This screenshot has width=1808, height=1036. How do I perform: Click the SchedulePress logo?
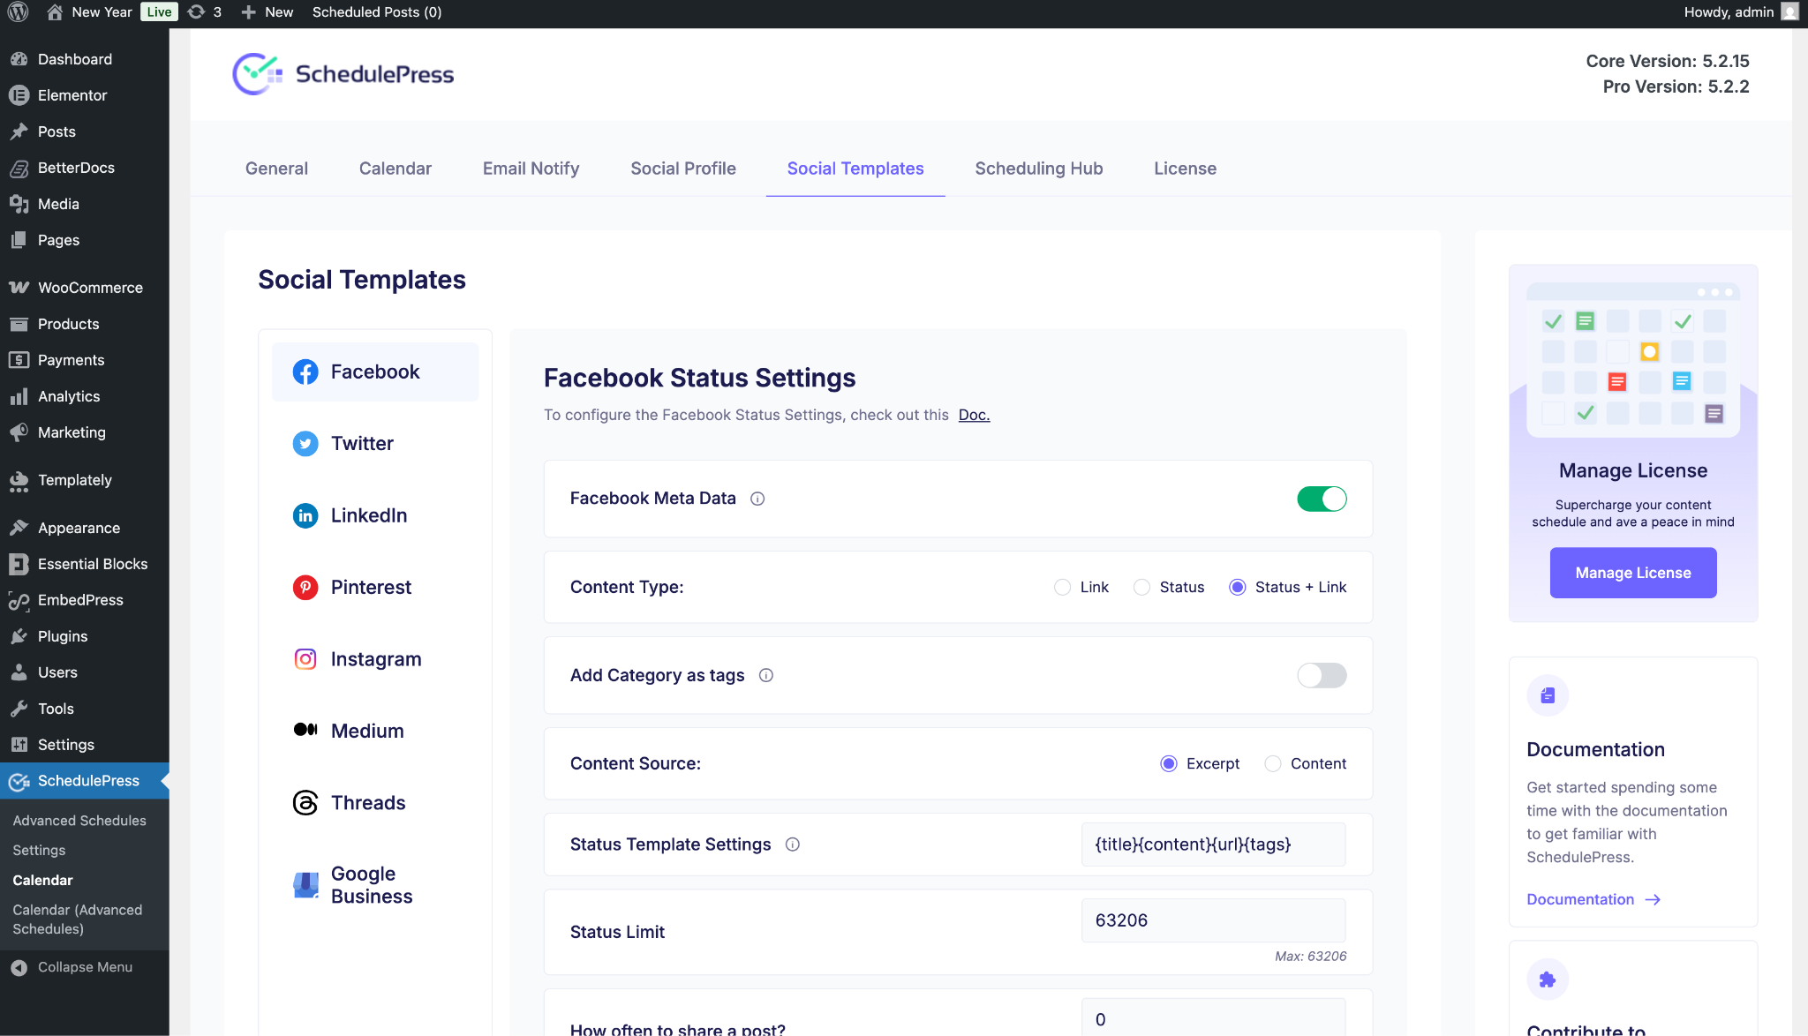point(343,74)
